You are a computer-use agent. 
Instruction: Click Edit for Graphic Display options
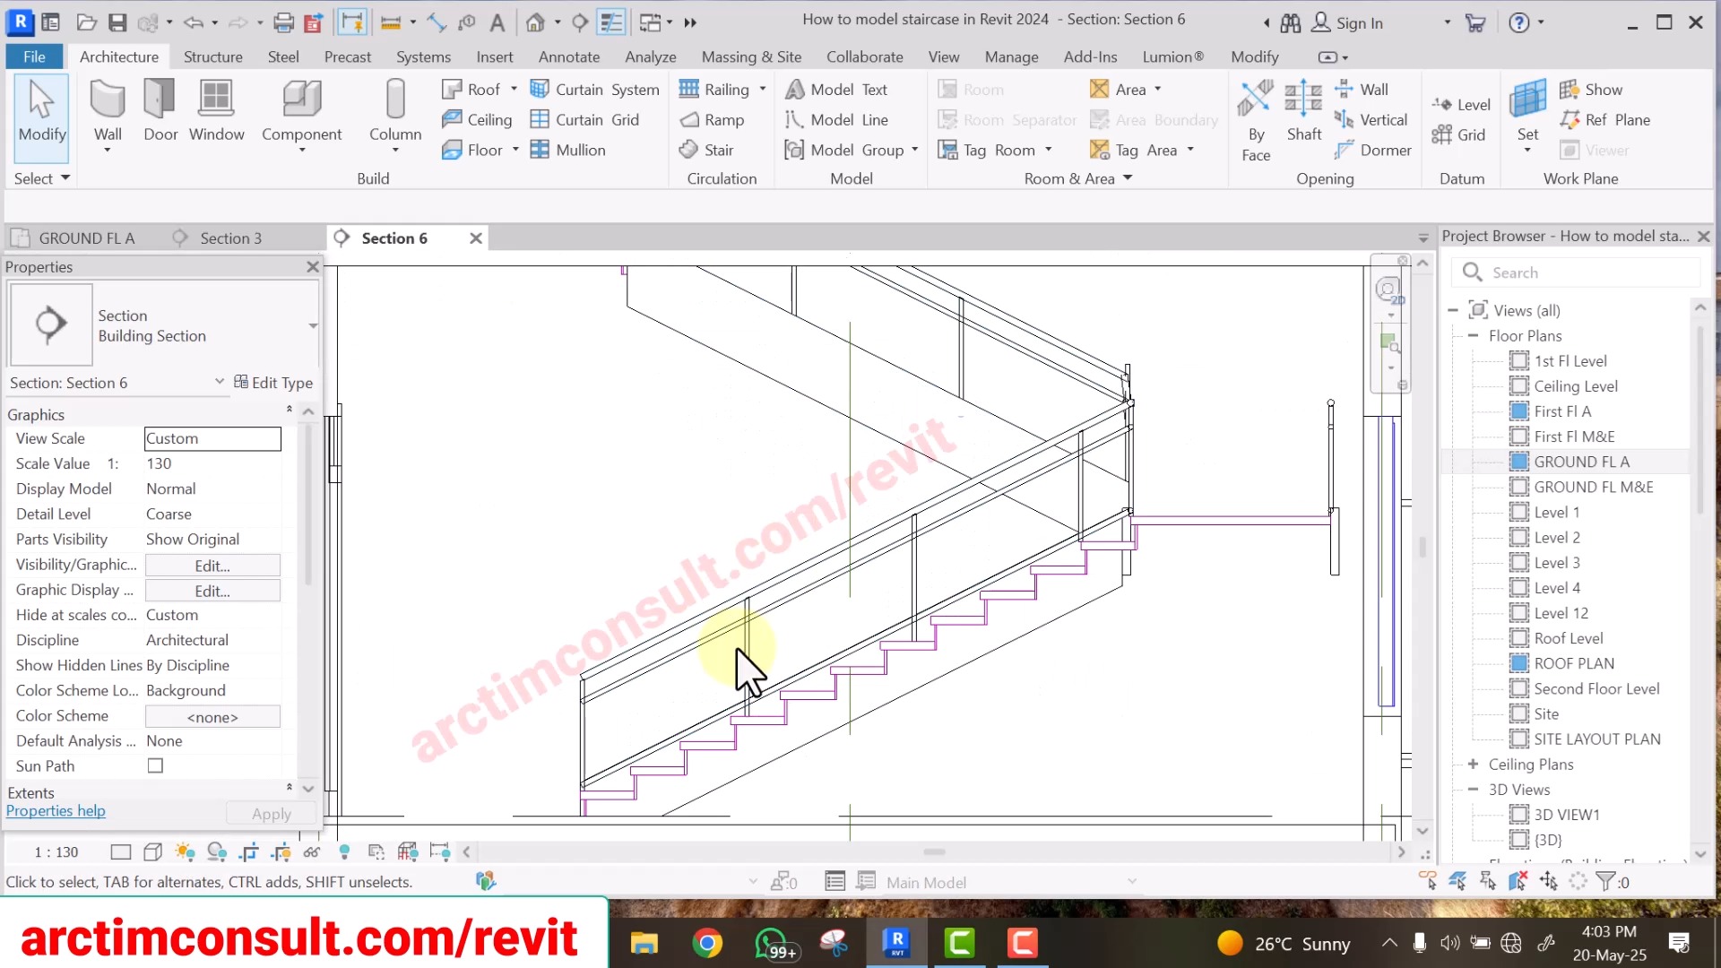pos(212,591)
